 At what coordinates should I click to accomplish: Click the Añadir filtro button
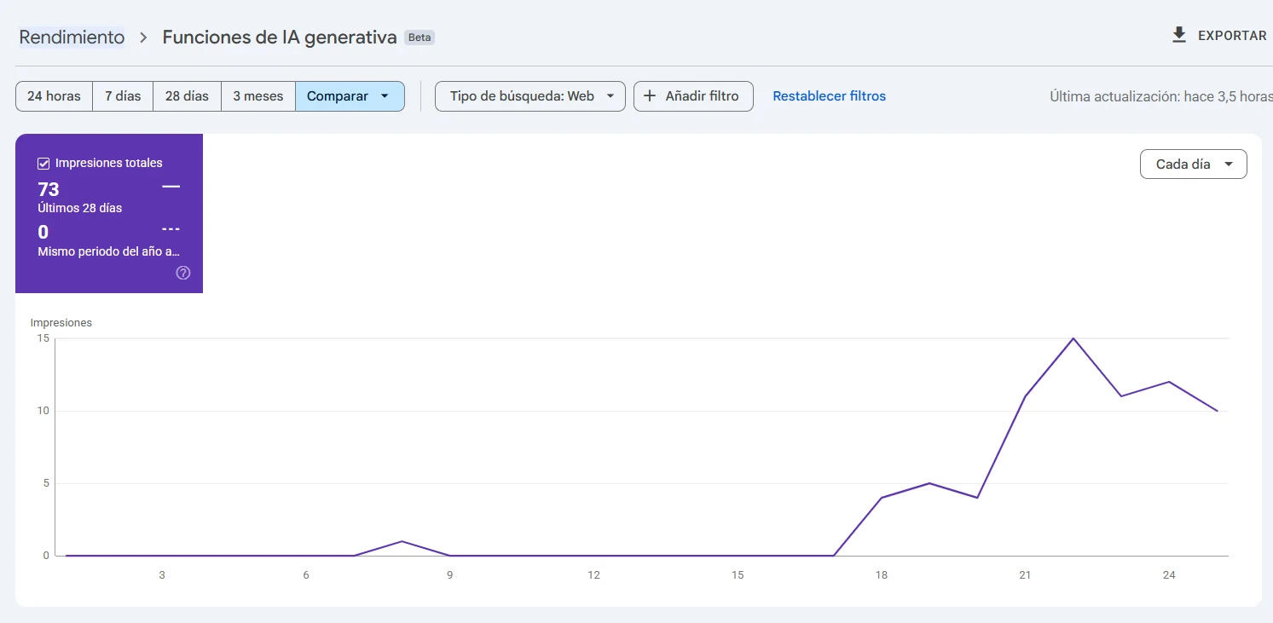pyautogui.click(x=693, y=96)
